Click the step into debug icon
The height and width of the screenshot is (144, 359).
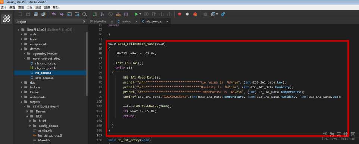(162, 14)
